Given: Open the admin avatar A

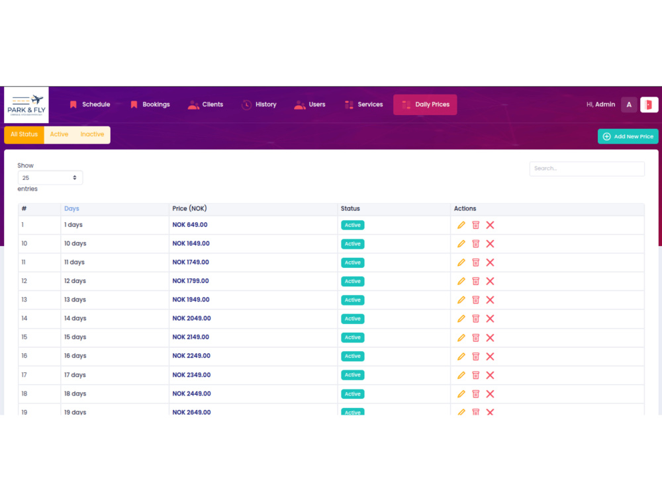Looking at the screenshot, I should point(629,104).
